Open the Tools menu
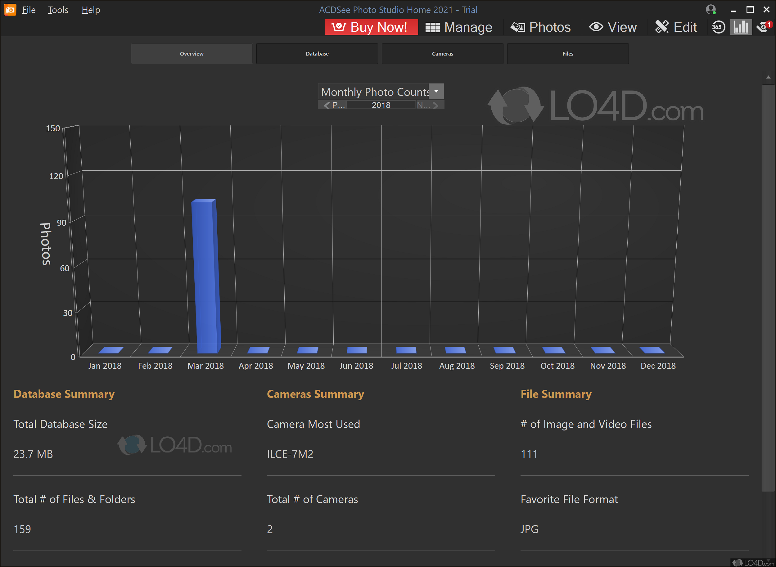This screenshot has width=776, height=567. point(58,10)
